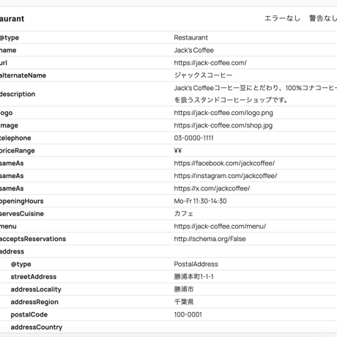Click the facebook.com/jackcoffee sameAs value
Screen dimensions: 337x337
tap(224, 163)
